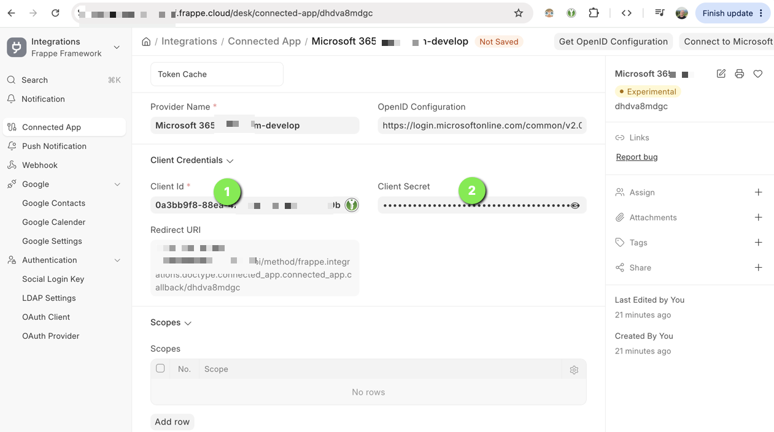
Task: Collapse the Authentication sidebar group
Action: click(117, 260)
